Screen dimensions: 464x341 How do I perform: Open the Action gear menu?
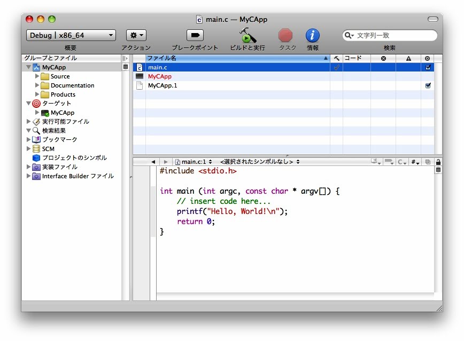(x=136, y=35)
